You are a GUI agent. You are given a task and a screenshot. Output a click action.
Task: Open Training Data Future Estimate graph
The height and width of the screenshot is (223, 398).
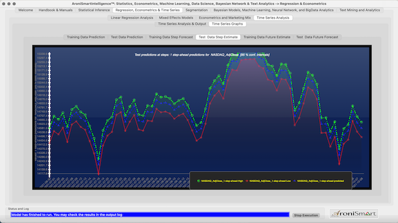pos(267,37)
